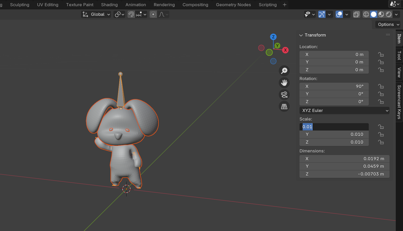
Task: Open selectability and visibility dropdown
Action: click(310, 15)
